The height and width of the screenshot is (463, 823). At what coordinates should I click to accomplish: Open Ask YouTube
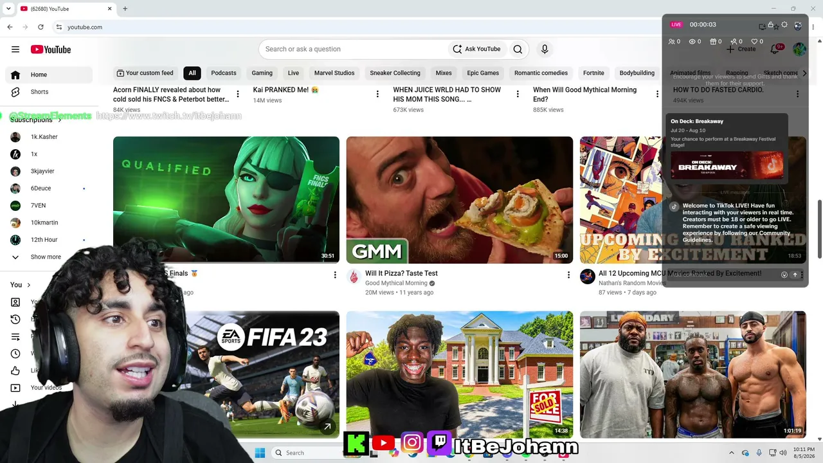[476, 49]
